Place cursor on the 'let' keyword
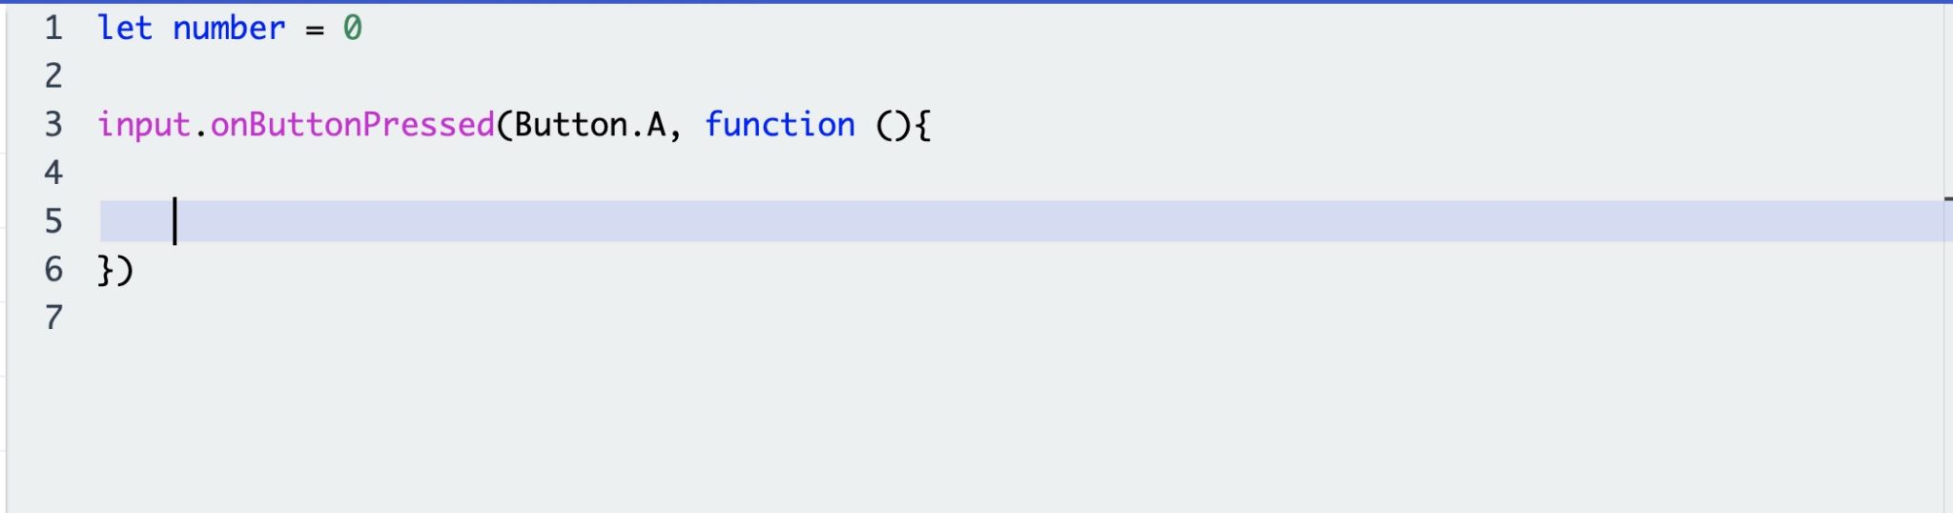 [125, 29]
